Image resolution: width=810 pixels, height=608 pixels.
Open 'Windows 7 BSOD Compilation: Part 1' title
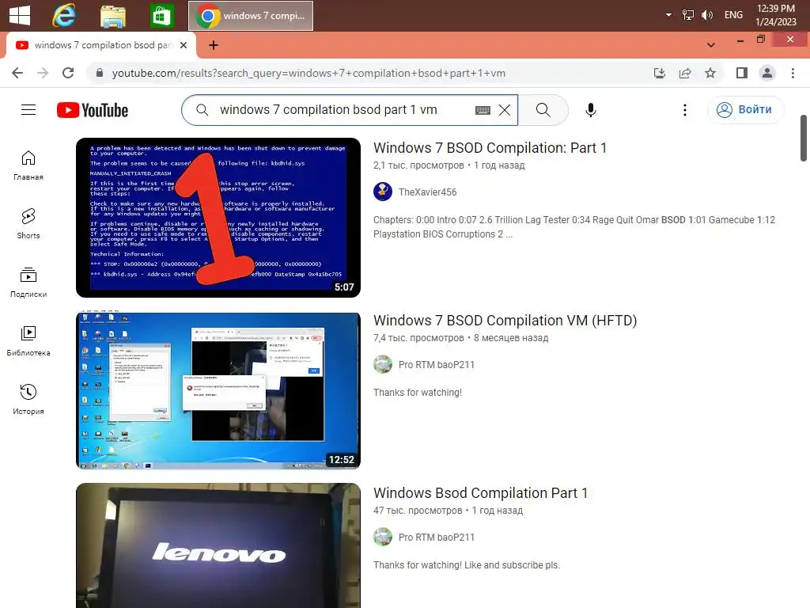coord(490,148)
